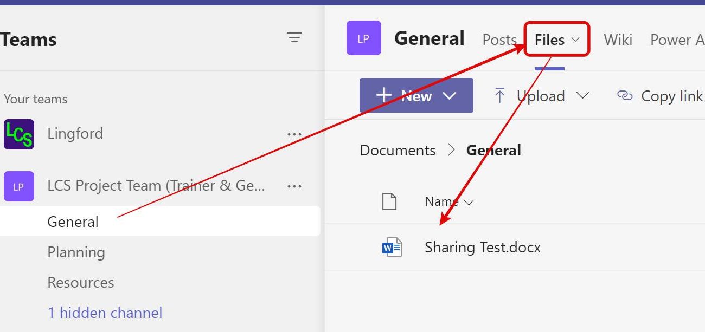Select LCS Project Team (Trainer & Ge...
This screenshot has height=332, width=705.
pos(156,186)
